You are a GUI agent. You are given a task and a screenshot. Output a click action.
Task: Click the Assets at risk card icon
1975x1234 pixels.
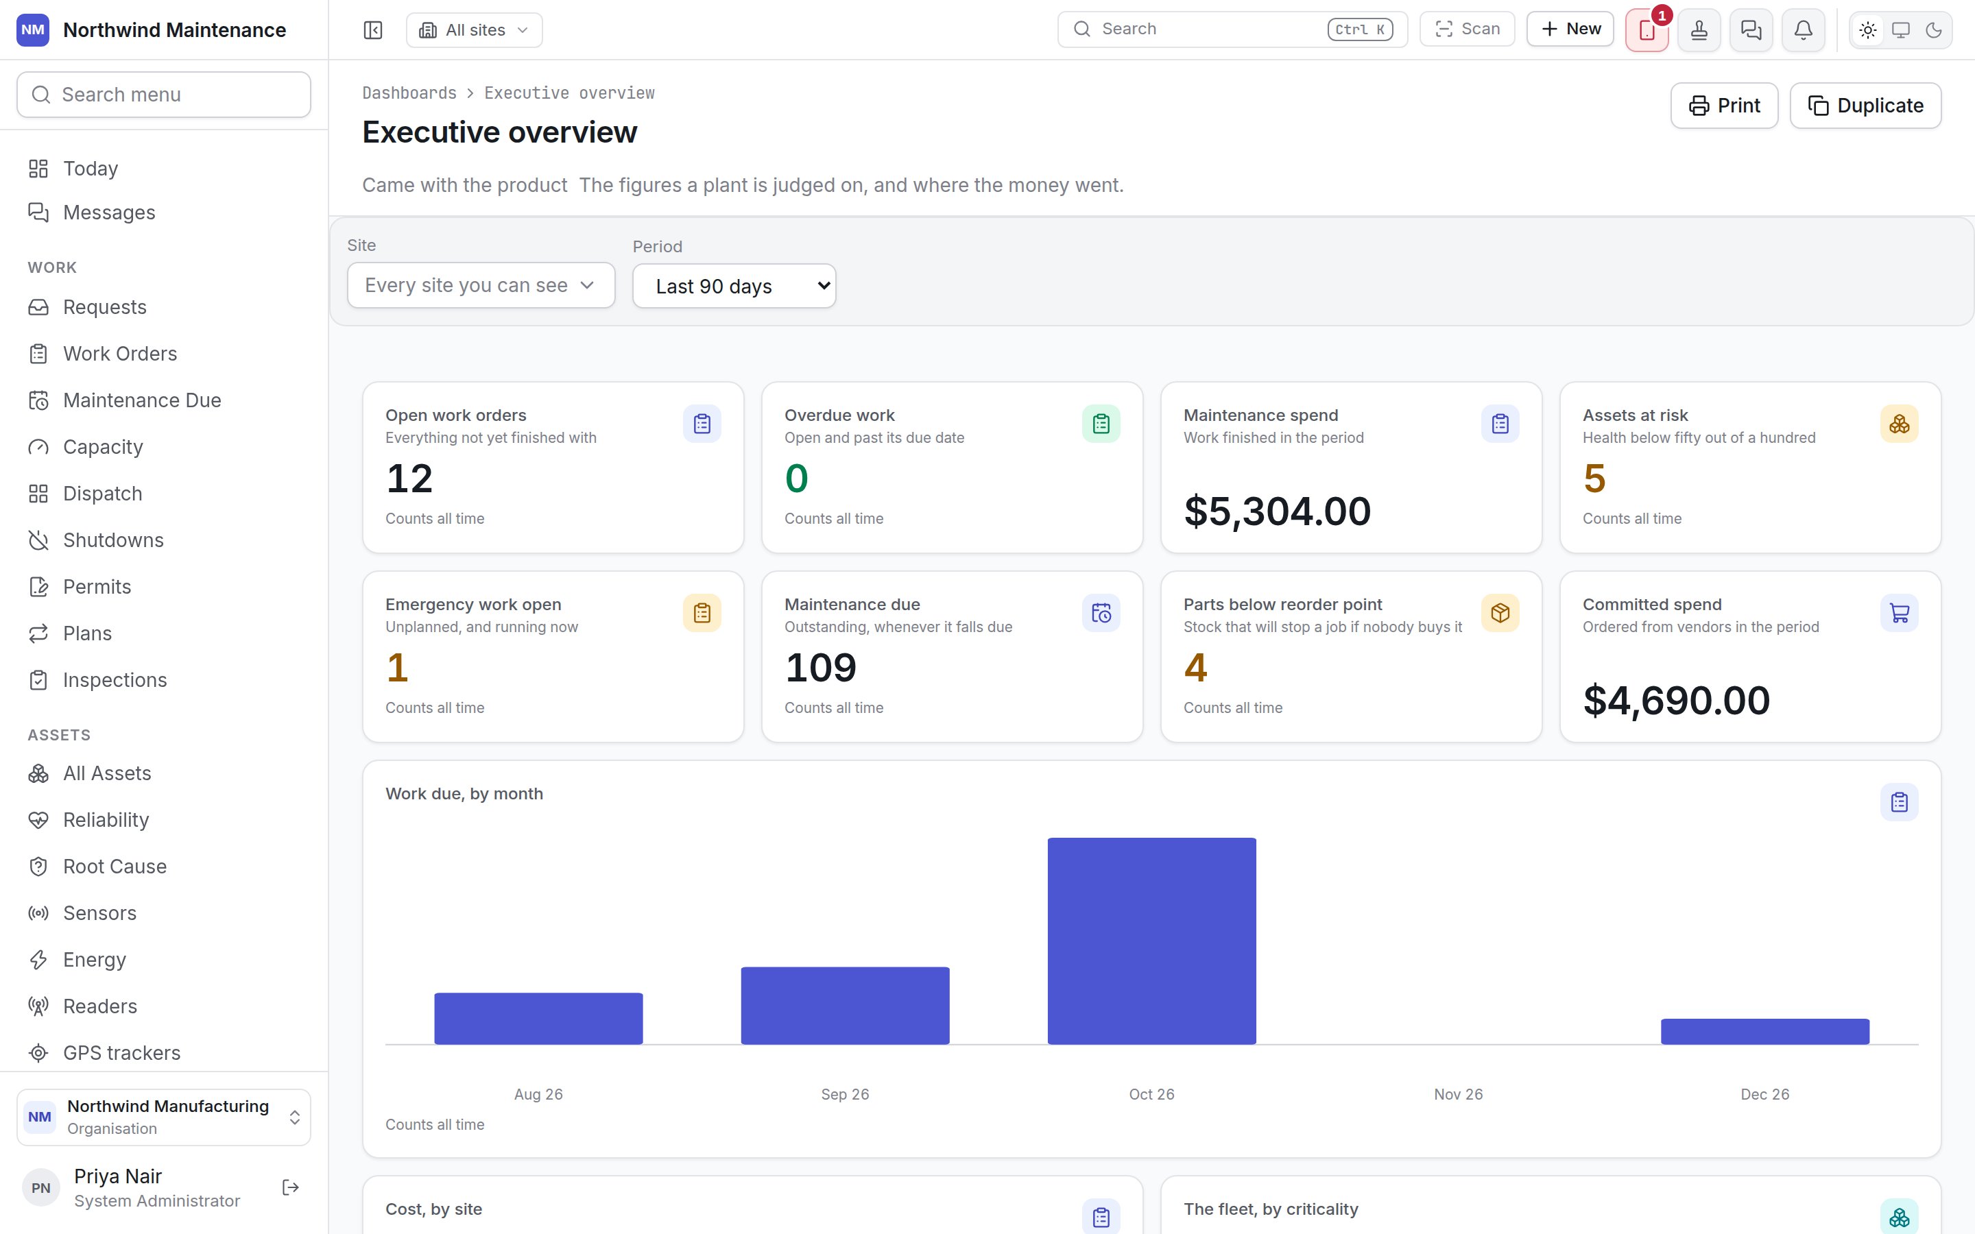pyautogui.click(x=1899, y=424)
